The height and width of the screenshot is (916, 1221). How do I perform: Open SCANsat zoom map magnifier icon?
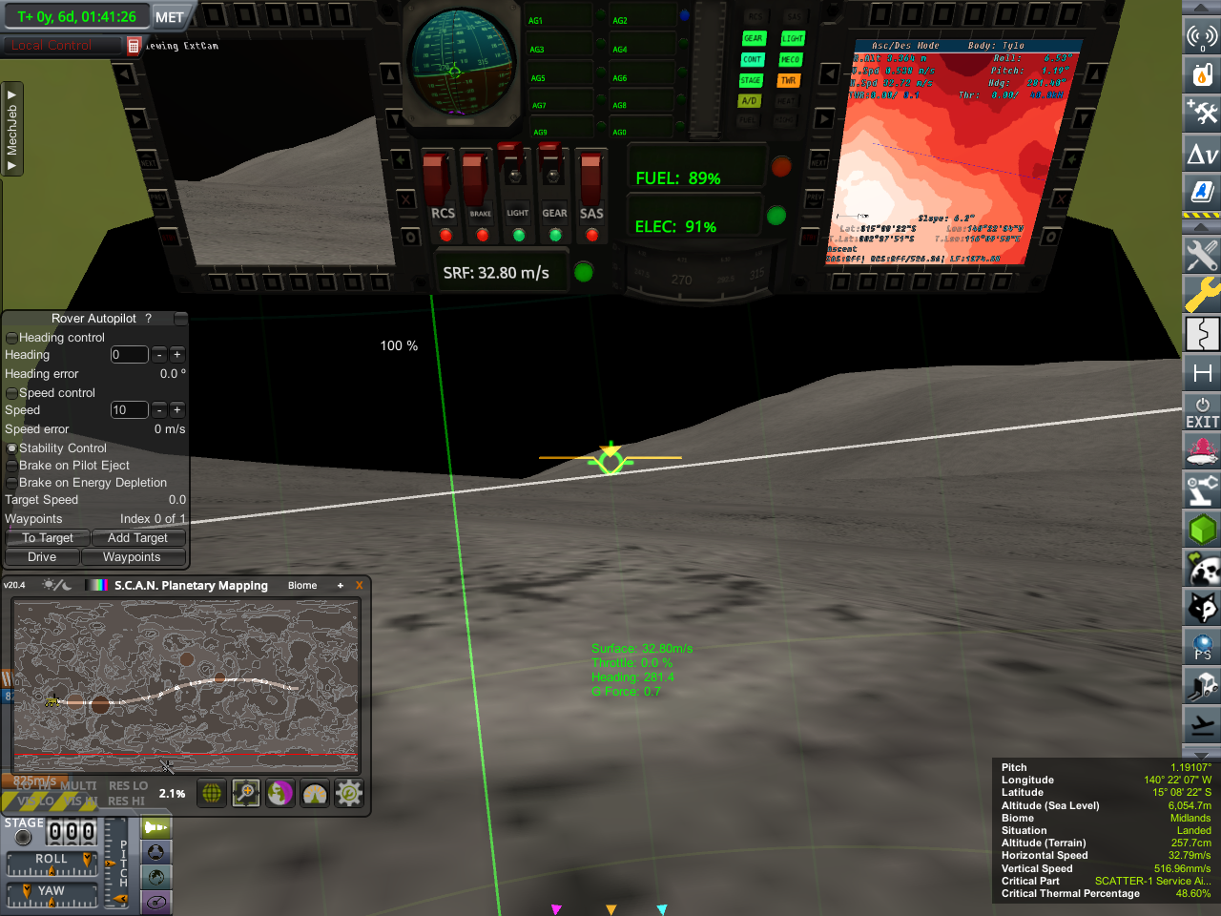pyautogui.click(x=246, y=793)
